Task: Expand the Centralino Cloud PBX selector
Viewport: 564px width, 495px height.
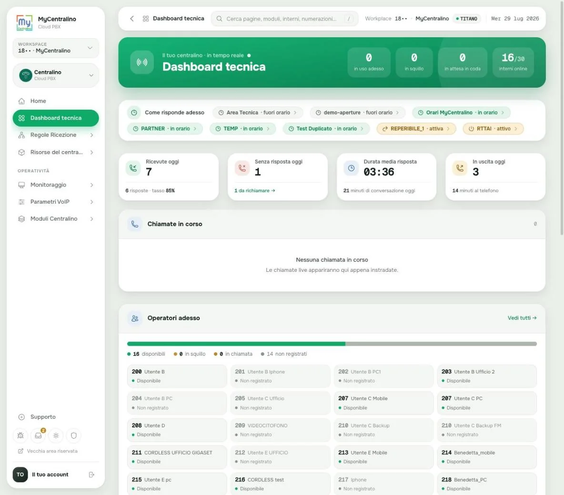Action: 56,75
